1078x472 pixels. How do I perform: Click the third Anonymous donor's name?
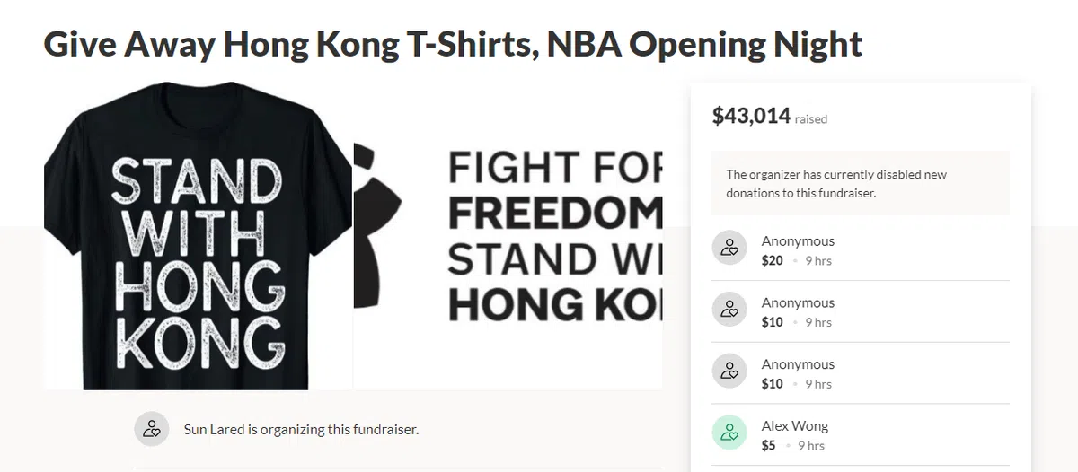point(798,364)
